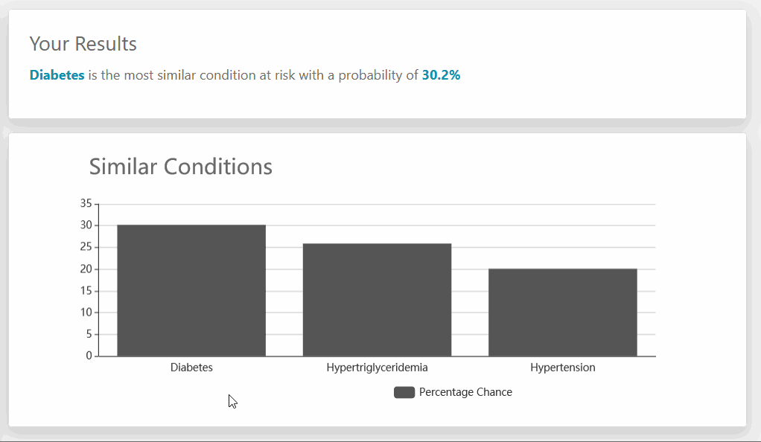The image size is (761, 442).
Task: Click the Hypertension x-axis label
Action: click(562, 368)
